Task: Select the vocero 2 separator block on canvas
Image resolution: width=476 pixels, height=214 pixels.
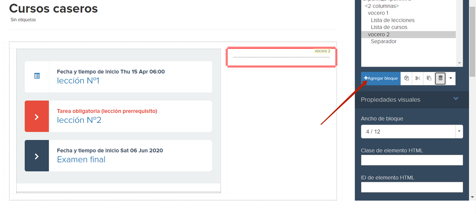Action: pyautogui.click(x=281, y=57)
